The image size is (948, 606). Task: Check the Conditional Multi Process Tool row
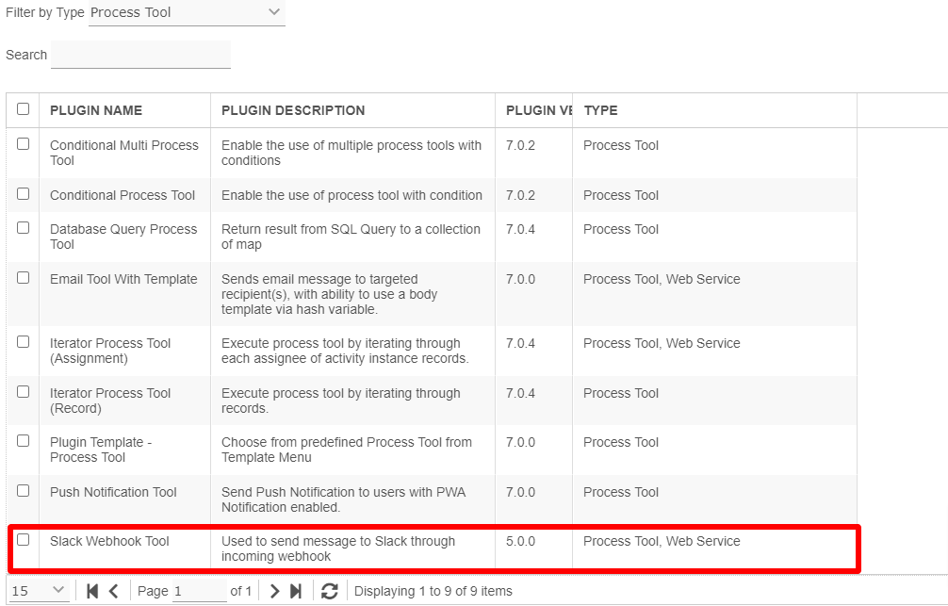[x=23, y=144]
